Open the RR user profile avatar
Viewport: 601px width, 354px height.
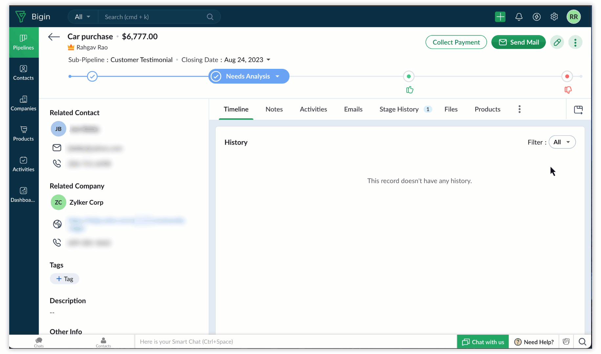tap(574, 17)
